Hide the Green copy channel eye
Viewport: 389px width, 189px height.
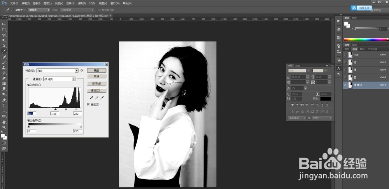point(345,85)
